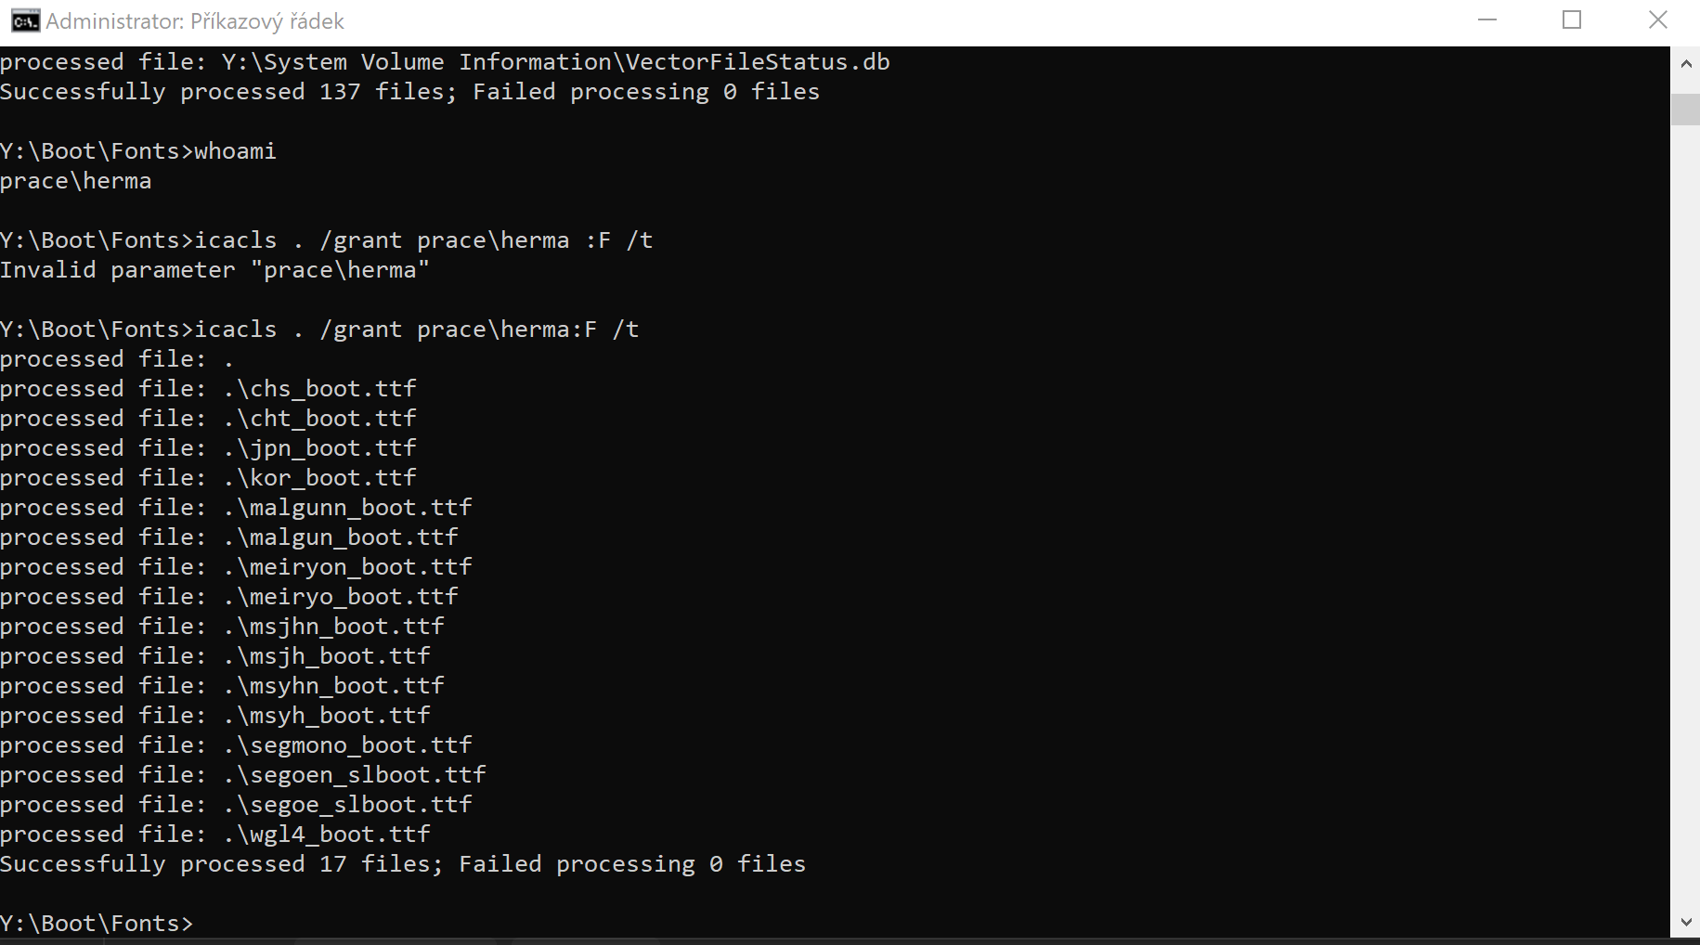Click the 'Successfully processed 17 files' line
This screenshot has width=1700, height=945.
tap(403, 864)
